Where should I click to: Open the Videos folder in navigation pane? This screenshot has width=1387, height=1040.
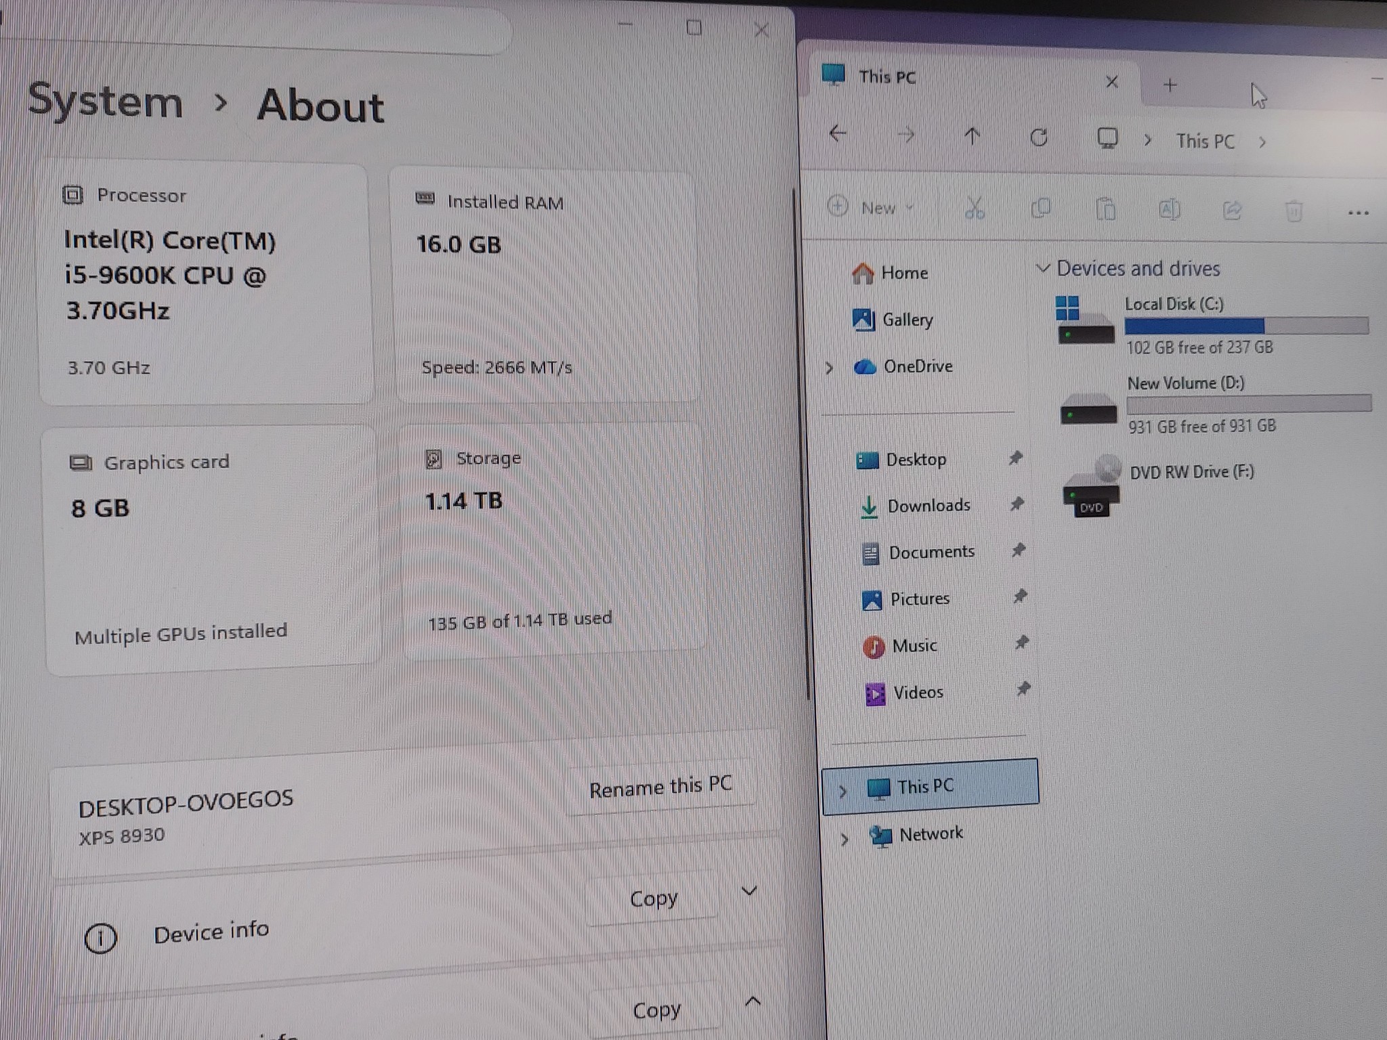coord(904,693)
